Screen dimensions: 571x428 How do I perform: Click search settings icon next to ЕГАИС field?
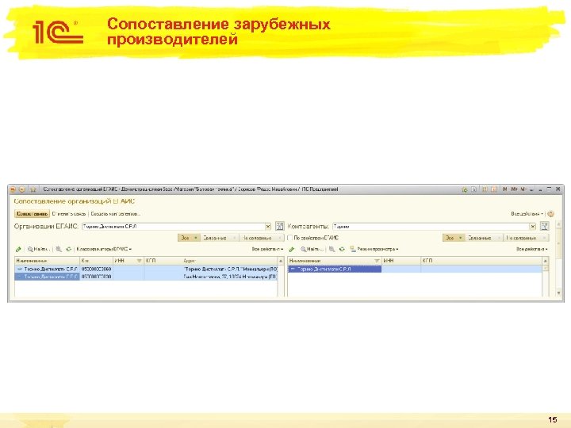[x=280, y=226]
